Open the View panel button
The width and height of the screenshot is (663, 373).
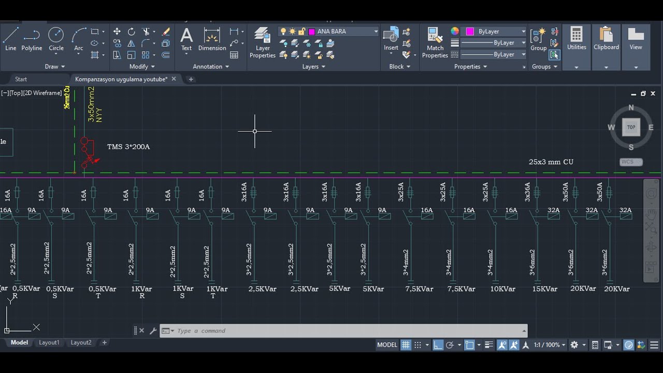click(636, 47)
